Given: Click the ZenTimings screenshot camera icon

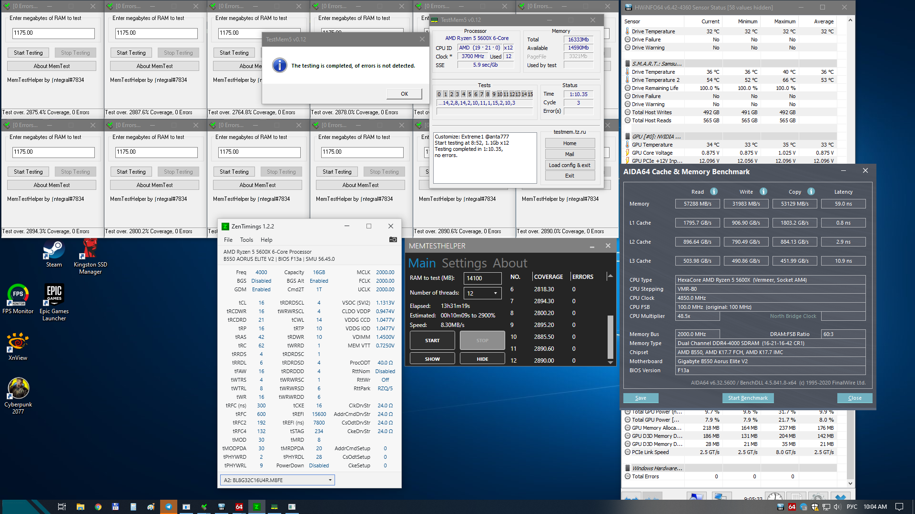Looking at the screenshot, I should [393, 239].
